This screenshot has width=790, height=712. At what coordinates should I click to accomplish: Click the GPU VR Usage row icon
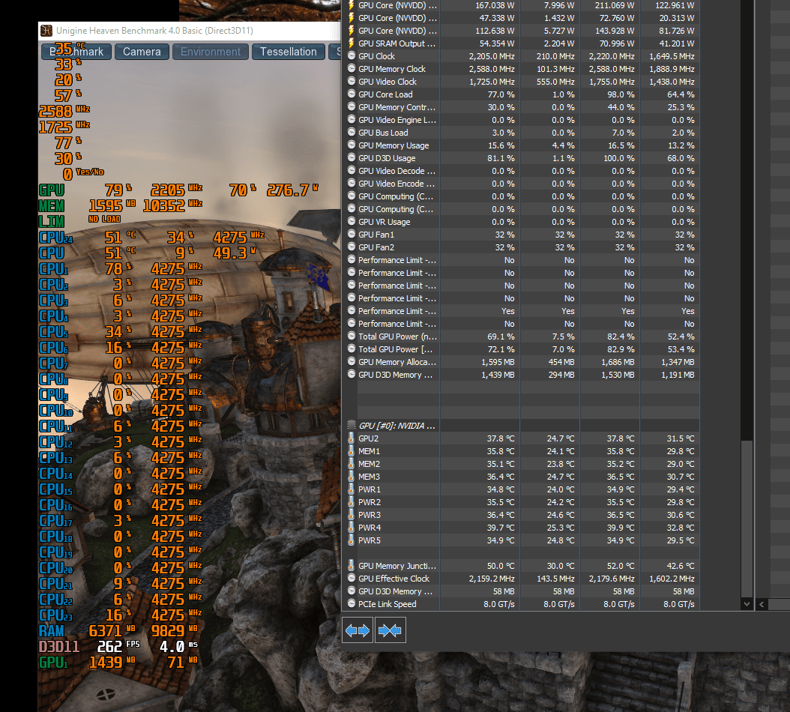[352, 222]
